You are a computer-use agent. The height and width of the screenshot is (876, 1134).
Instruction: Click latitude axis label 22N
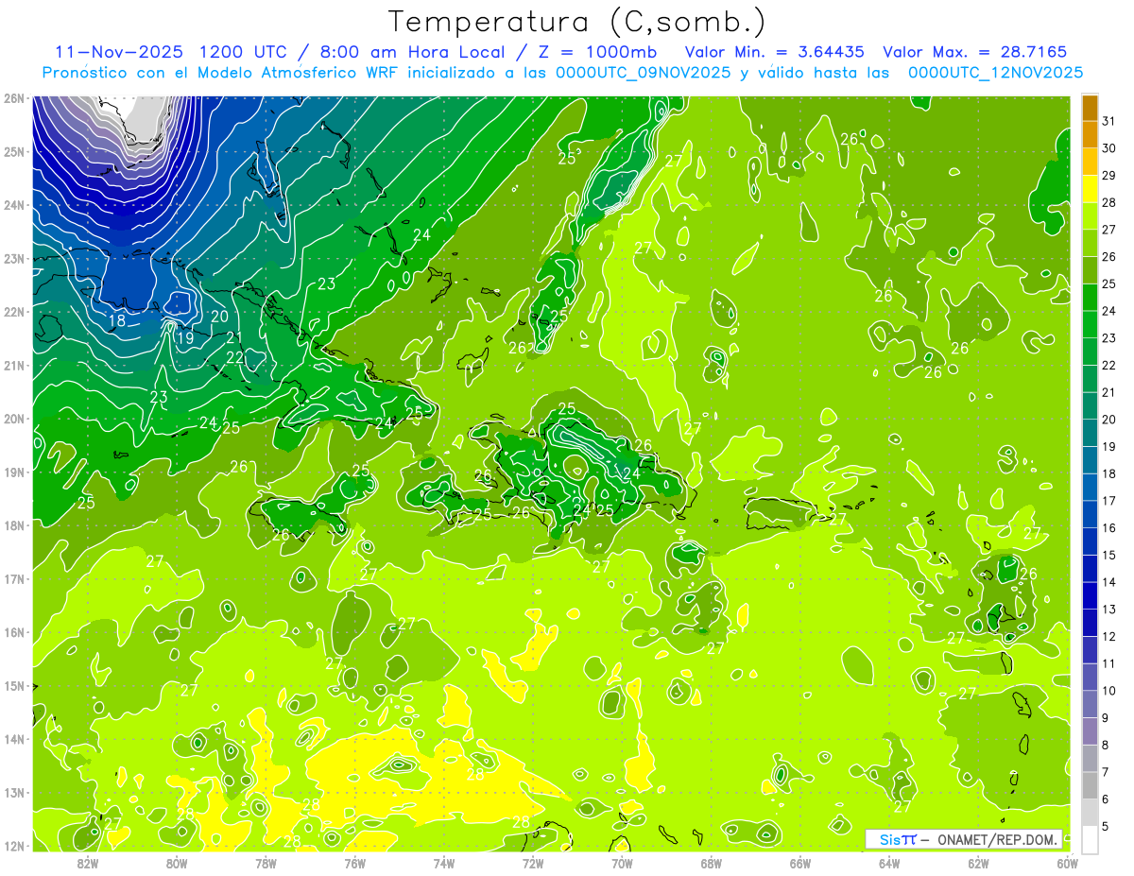(14, 312)
